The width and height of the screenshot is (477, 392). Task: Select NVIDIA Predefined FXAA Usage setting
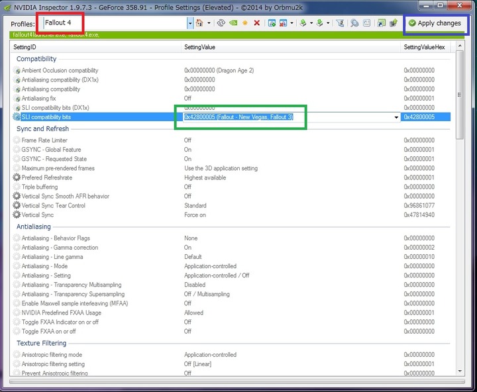point(61,313)
